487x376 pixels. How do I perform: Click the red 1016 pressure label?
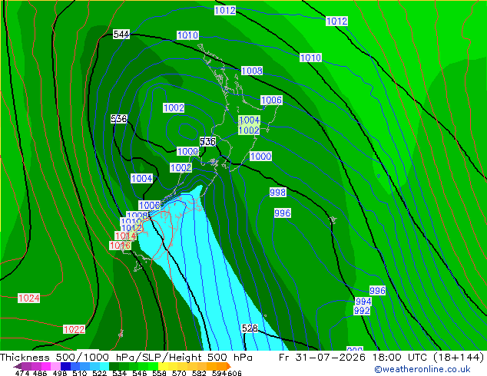coord(120,246)
